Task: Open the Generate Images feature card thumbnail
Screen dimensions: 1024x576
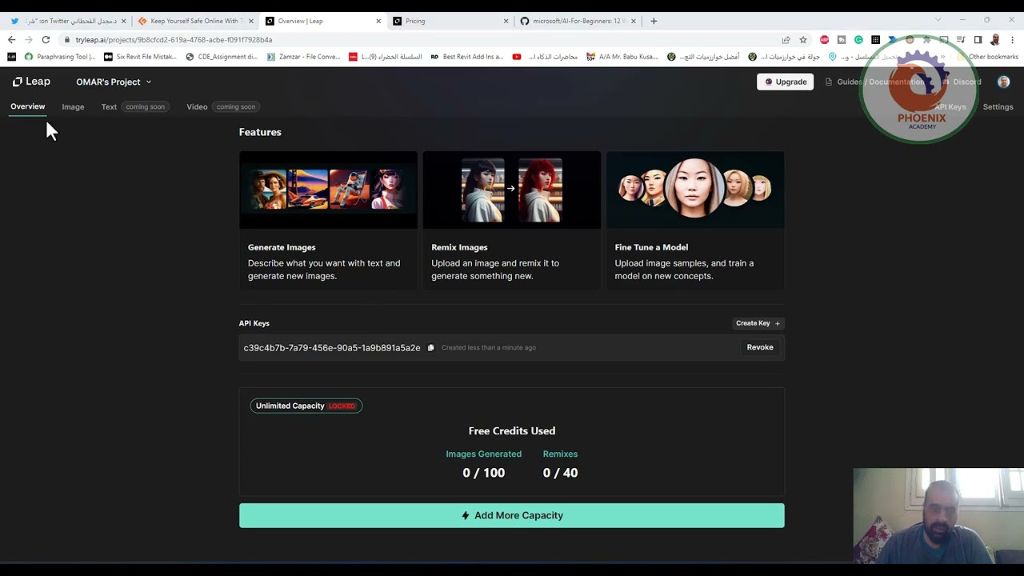Action: (x=328, y=190)
